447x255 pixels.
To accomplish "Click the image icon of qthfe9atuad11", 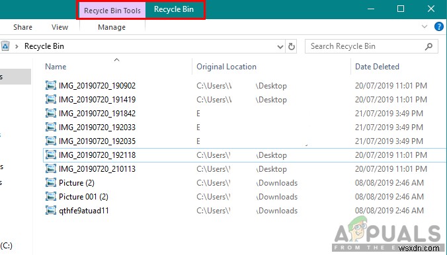I will tap(51, 211).
